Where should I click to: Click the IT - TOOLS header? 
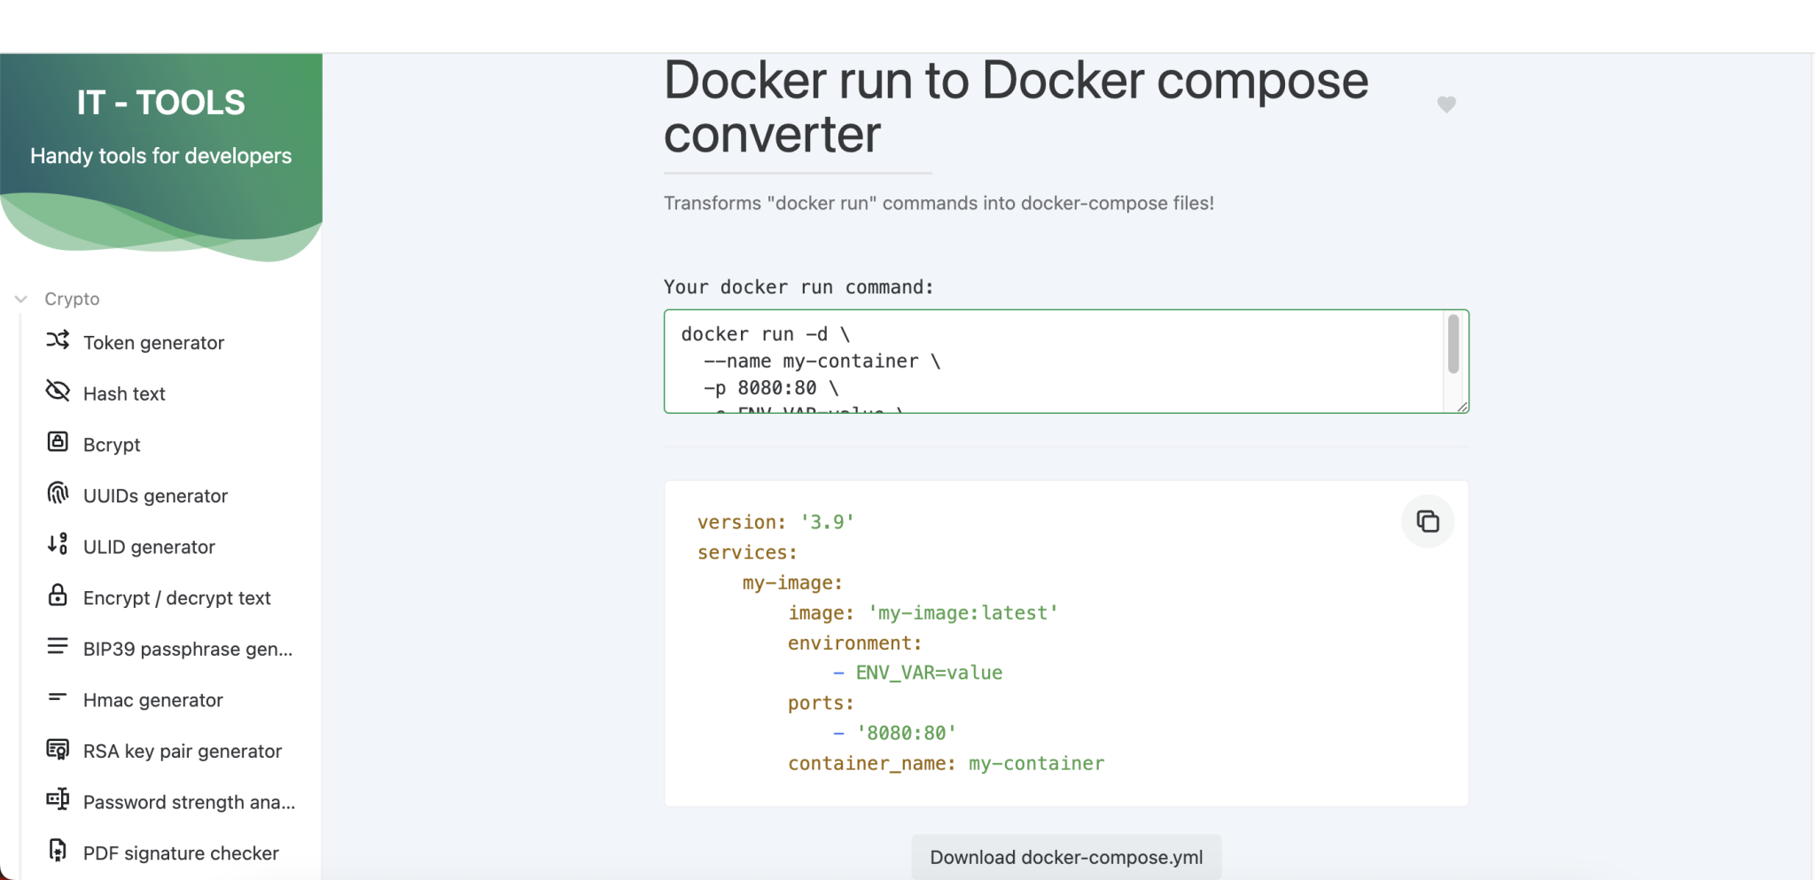160,101
